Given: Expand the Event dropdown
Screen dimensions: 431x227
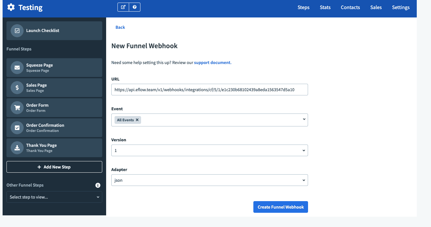Looking at the screenshot, I should [304, 120].
